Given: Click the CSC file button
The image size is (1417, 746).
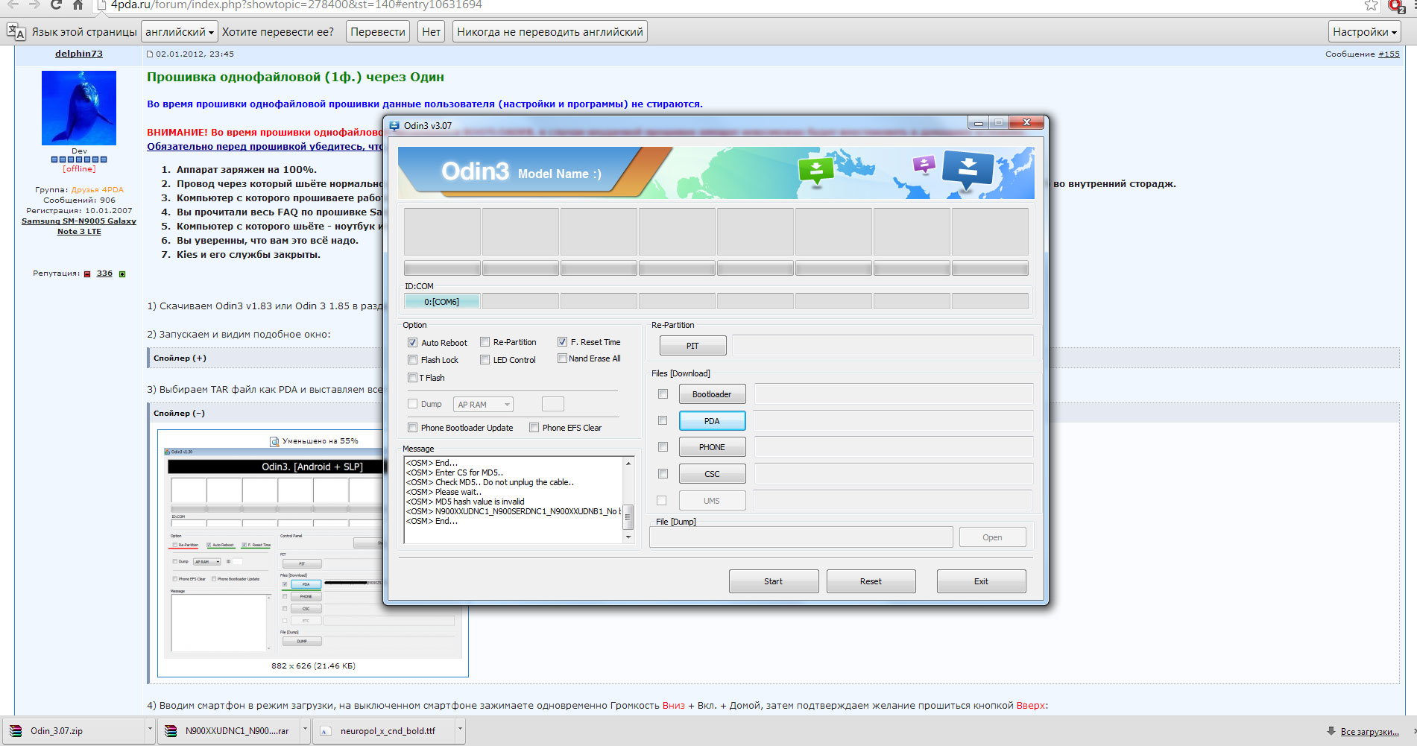Looking at the screenshot, I should pos(712,474).
